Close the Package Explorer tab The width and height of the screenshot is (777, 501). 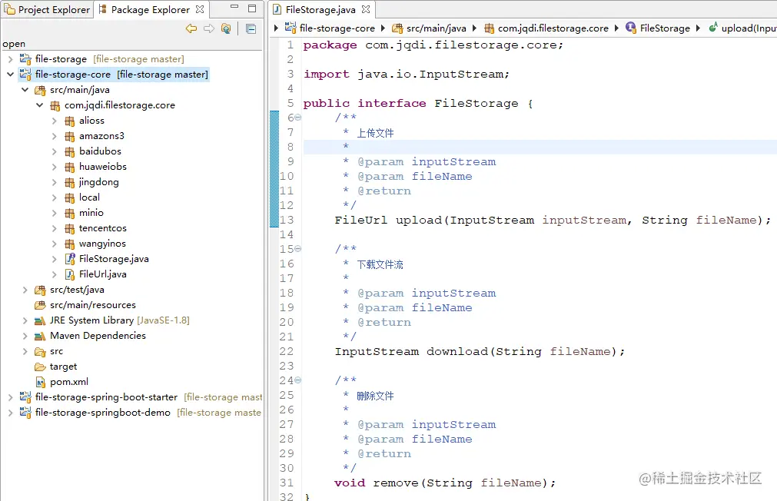[200, 9]
